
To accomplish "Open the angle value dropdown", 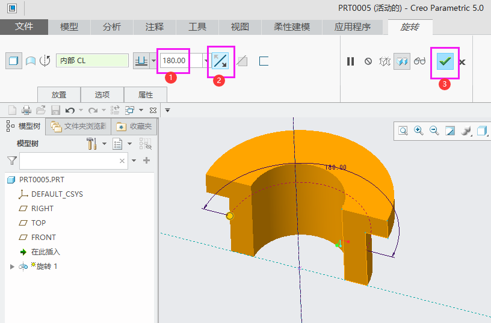I will 207,61.
